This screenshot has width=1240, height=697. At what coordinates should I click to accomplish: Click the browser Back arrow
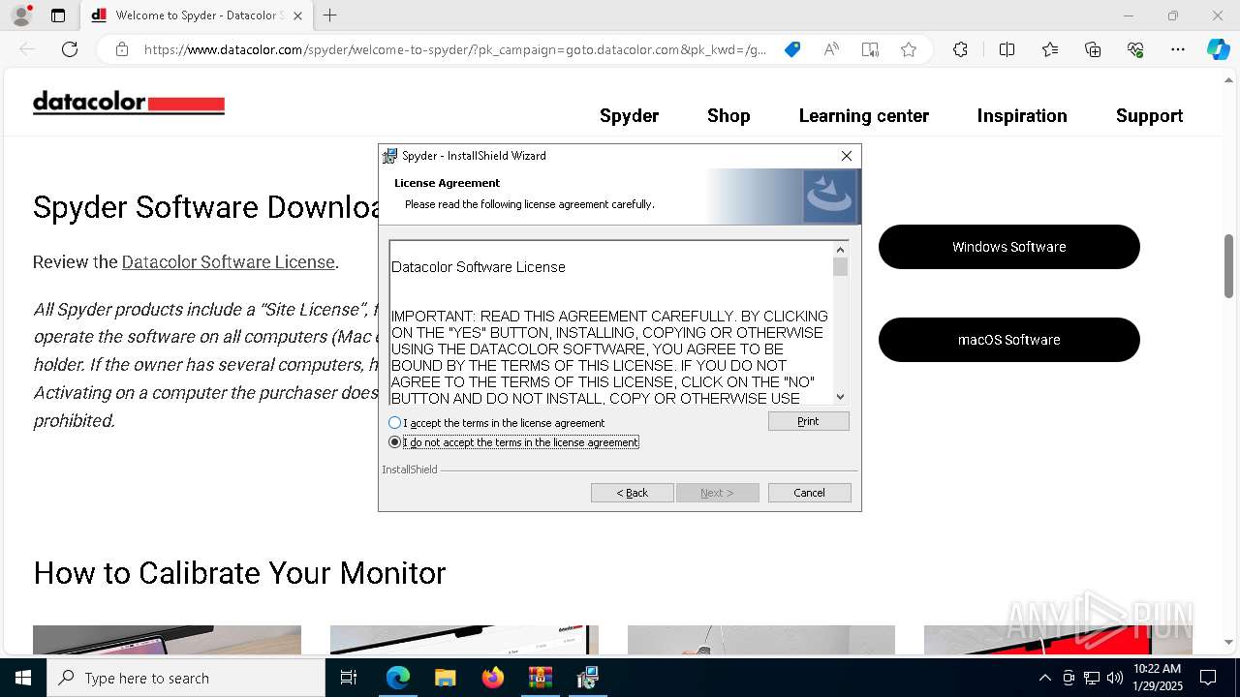pos(27,49)
